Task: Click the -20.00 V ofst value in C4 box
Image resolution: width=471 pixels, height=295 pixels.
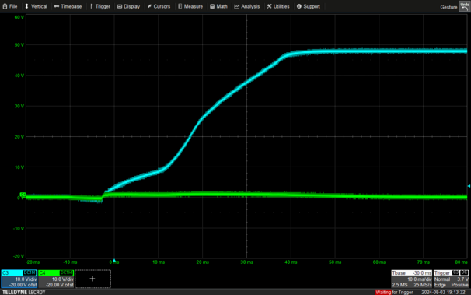Action: pyautogui.click(x=60, y=284)
